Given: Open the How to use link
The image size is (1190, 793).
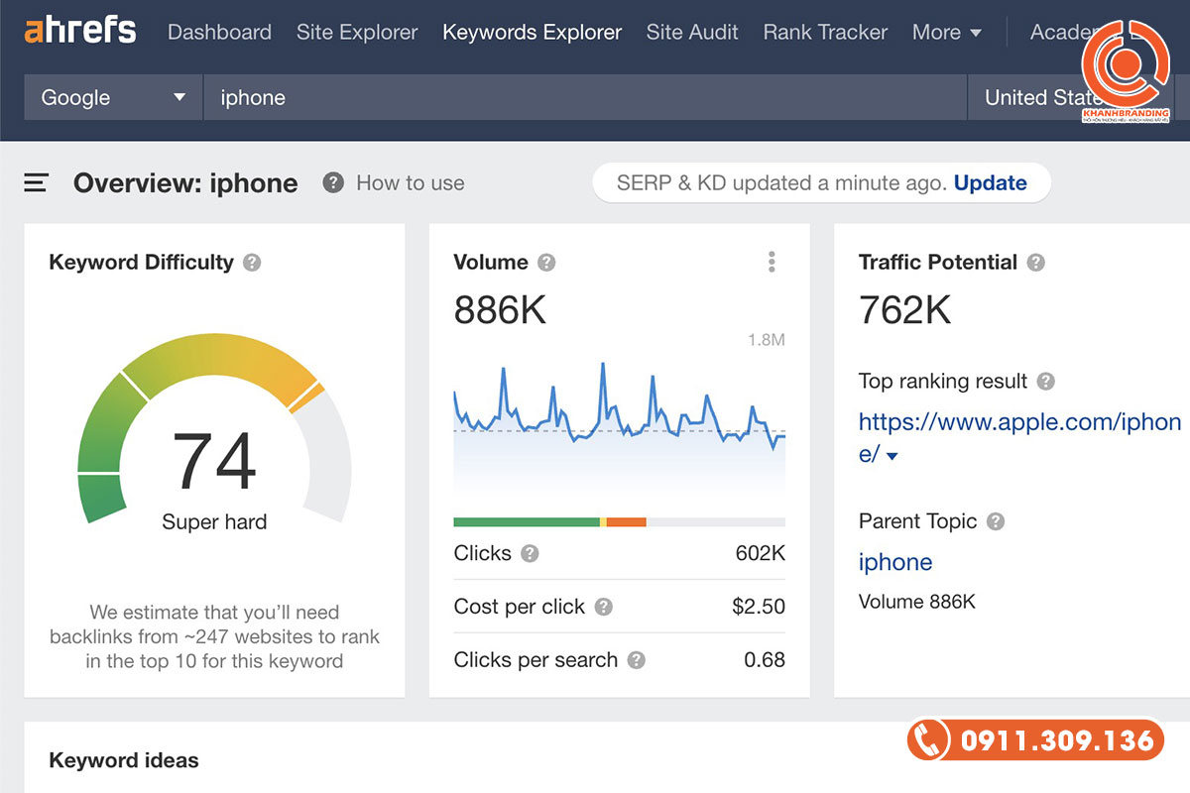Looking at the screenshot, I should 410,182.
